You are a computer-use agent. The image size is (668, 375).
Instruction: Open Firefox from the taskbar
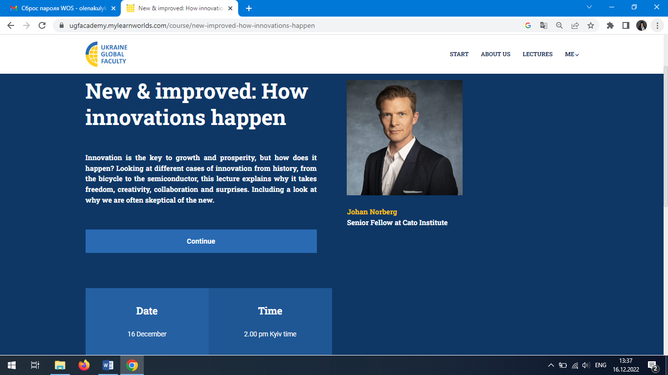click(84, 365)
